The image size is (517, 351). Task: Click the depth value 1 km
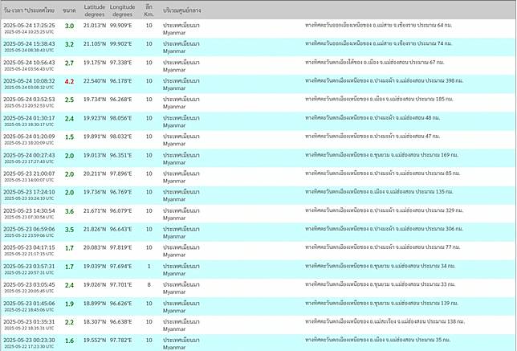coord(149,266)
